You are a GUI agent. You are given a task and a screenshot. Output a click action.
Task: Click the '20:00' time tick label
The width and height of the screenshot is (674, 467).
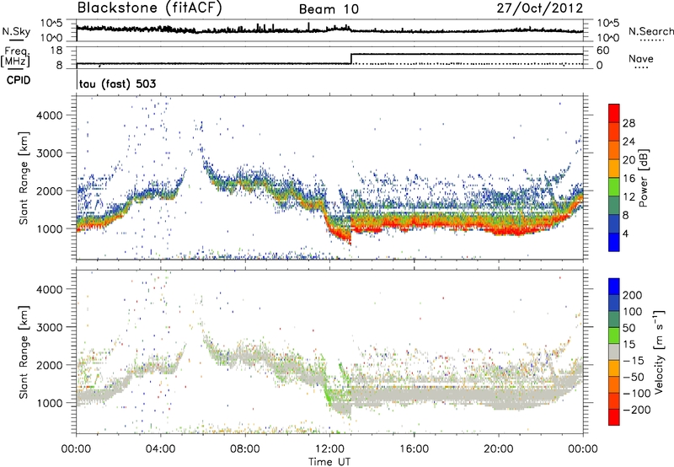[498, 449]
